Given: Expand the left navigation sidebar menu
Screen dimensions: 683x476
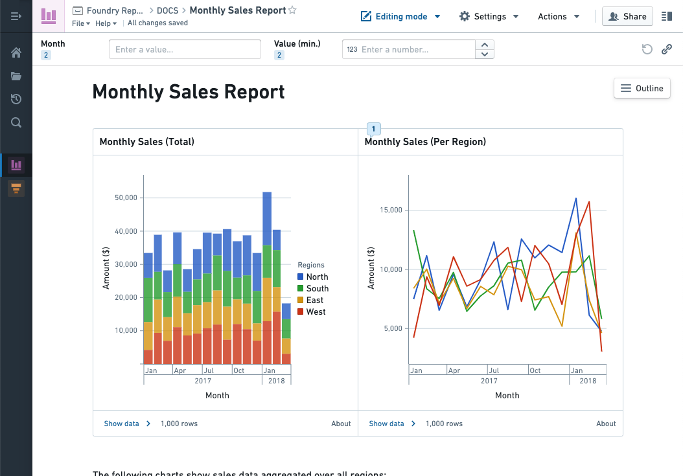Looking at the screenshot, I should [16, 17].
